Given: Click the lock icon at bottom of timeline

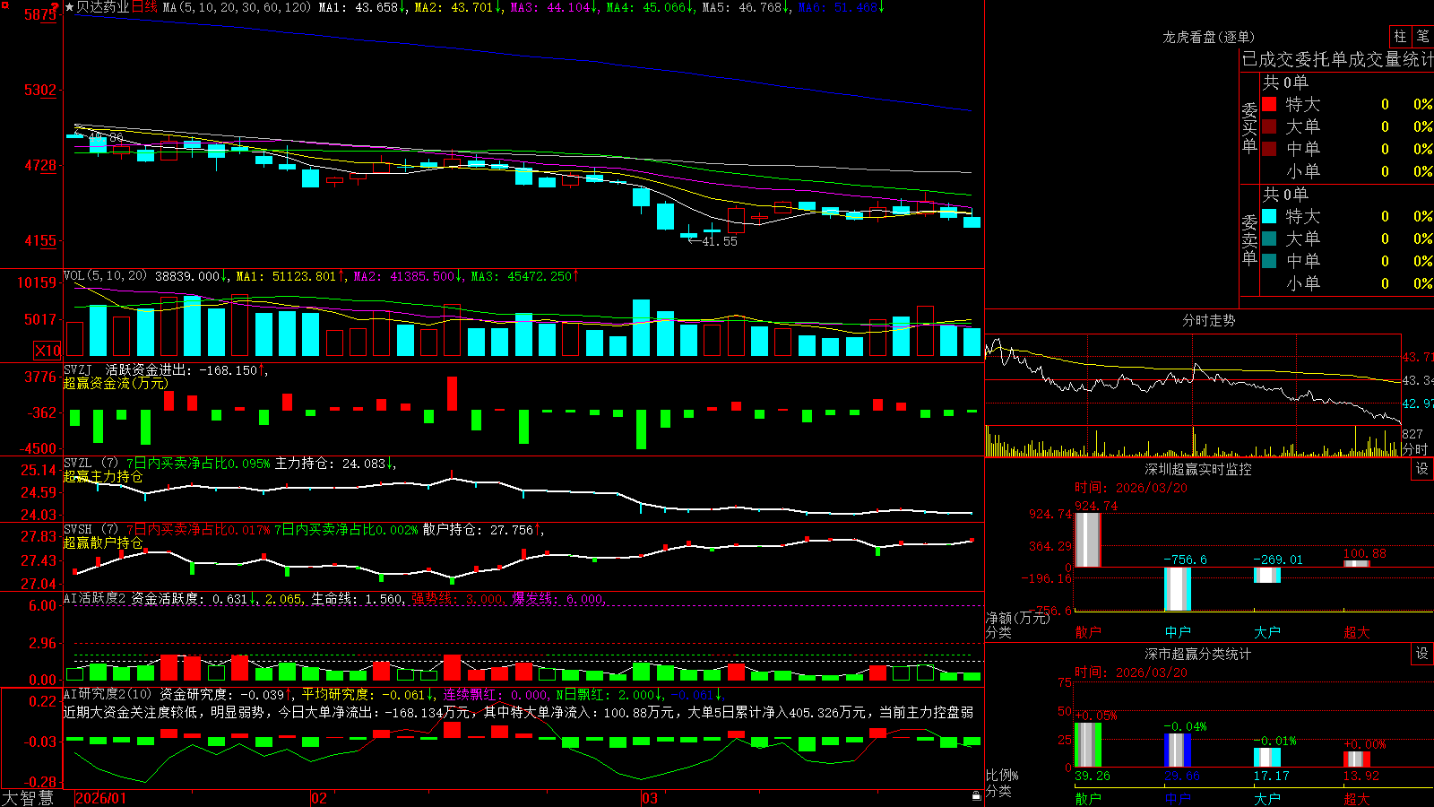Looking at the screenshot, I should (976, 796).
